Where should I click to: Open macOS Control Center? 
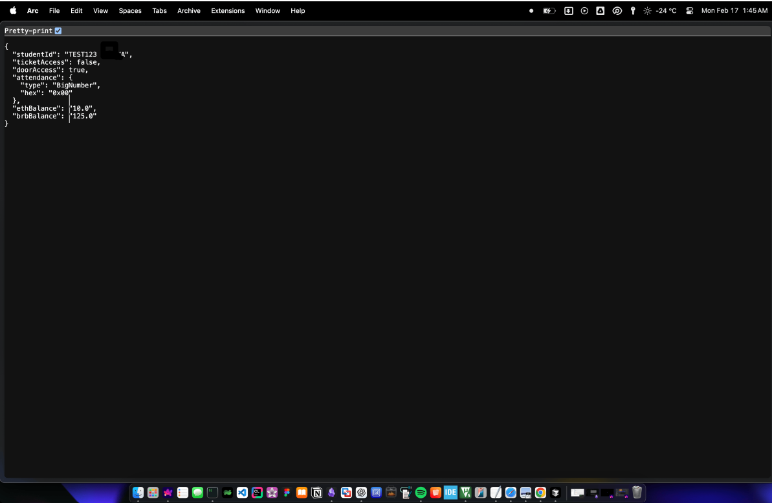690,10
